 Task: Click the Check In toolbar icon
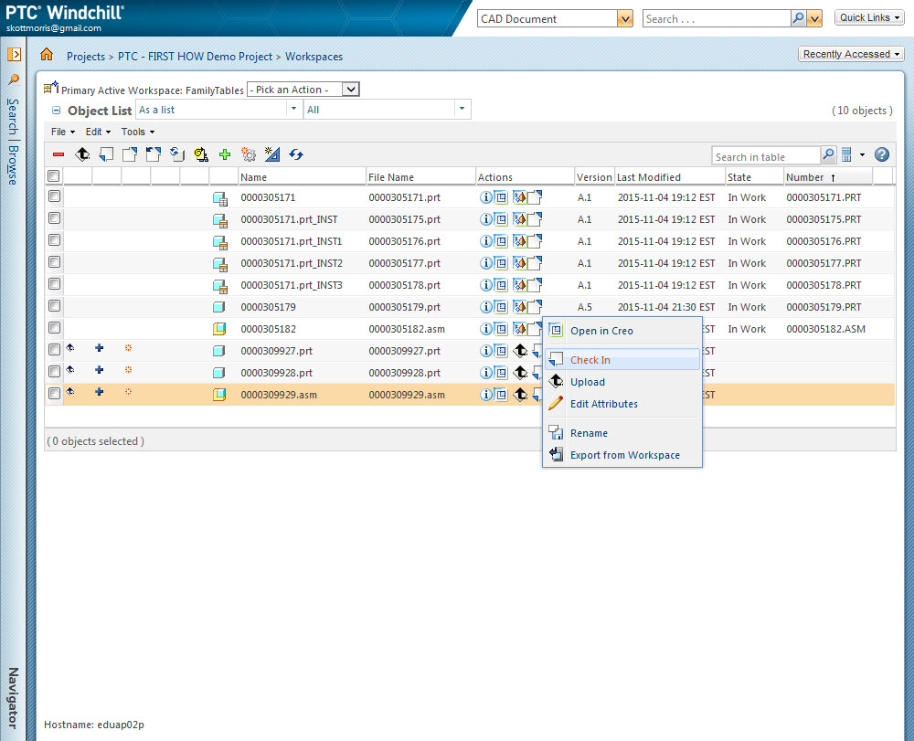coord(106,154)
